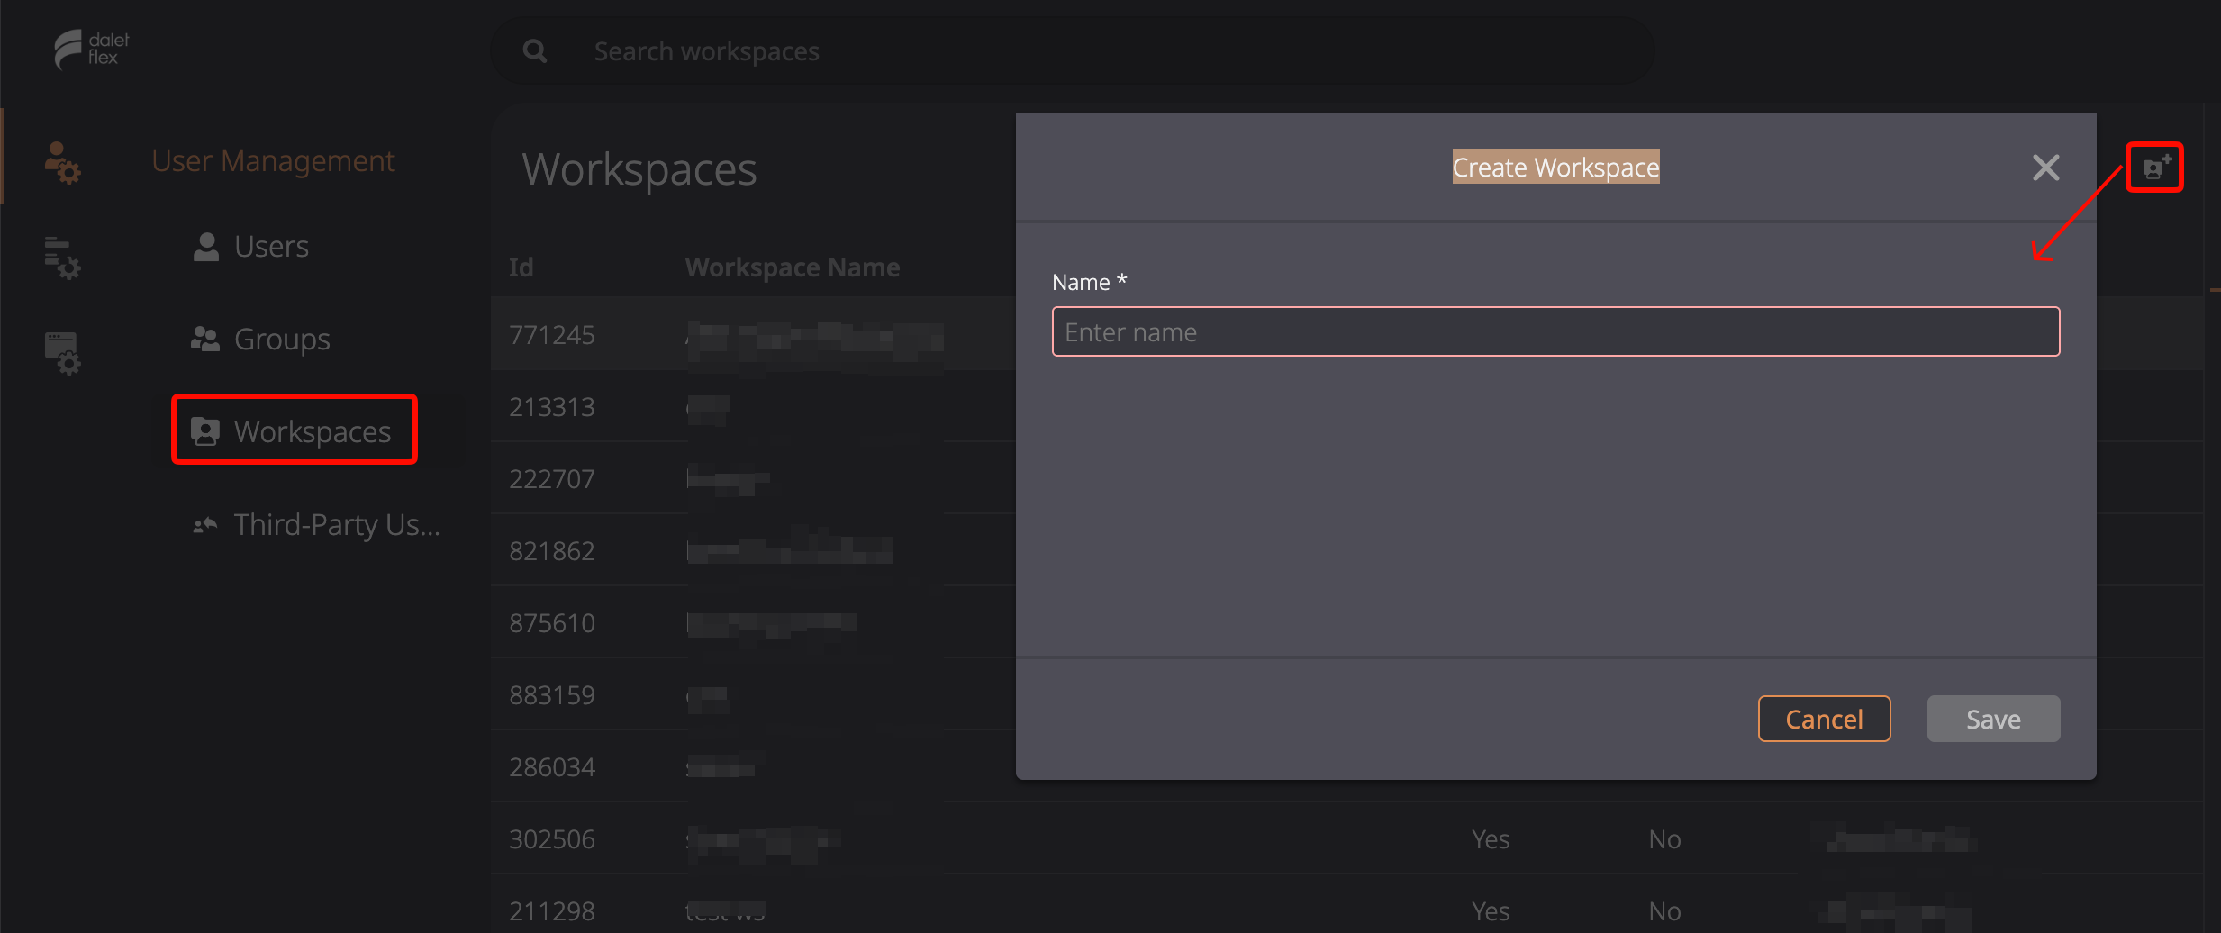2221x933 pixels.
Task: Click the Name * field label
Action: 1090,282
